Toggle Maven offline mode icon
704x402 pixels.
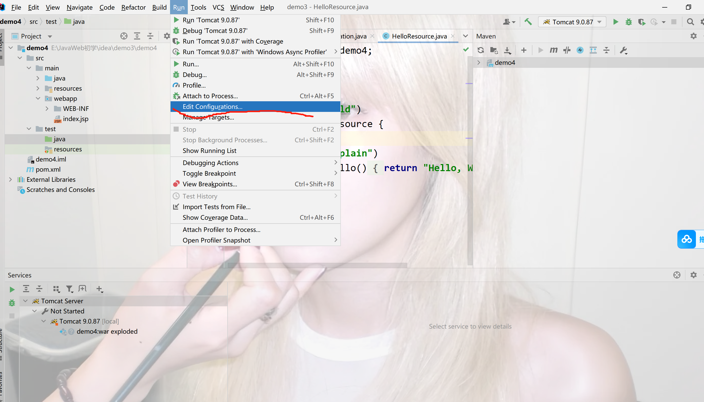point(567,50)
